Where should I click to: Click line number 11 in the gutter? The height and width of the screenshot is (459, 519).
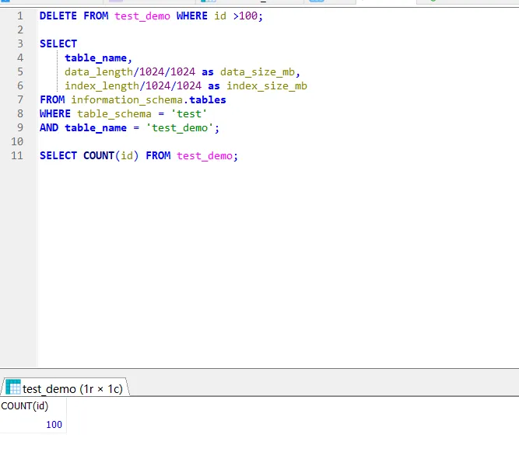[17, 155]
